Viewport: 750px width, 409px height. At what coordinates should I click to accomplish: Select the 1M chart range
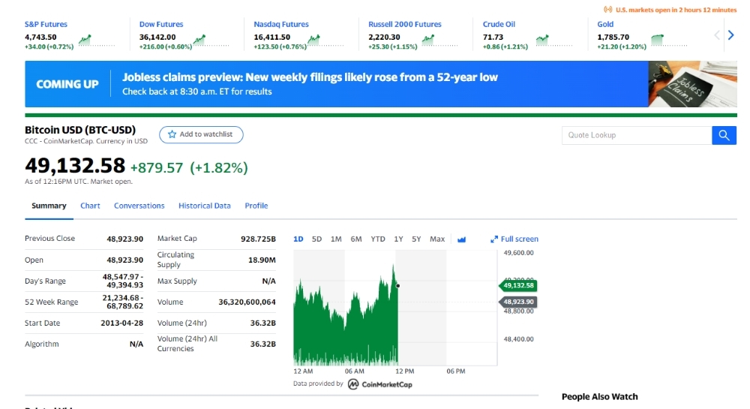tap(336, 239)
